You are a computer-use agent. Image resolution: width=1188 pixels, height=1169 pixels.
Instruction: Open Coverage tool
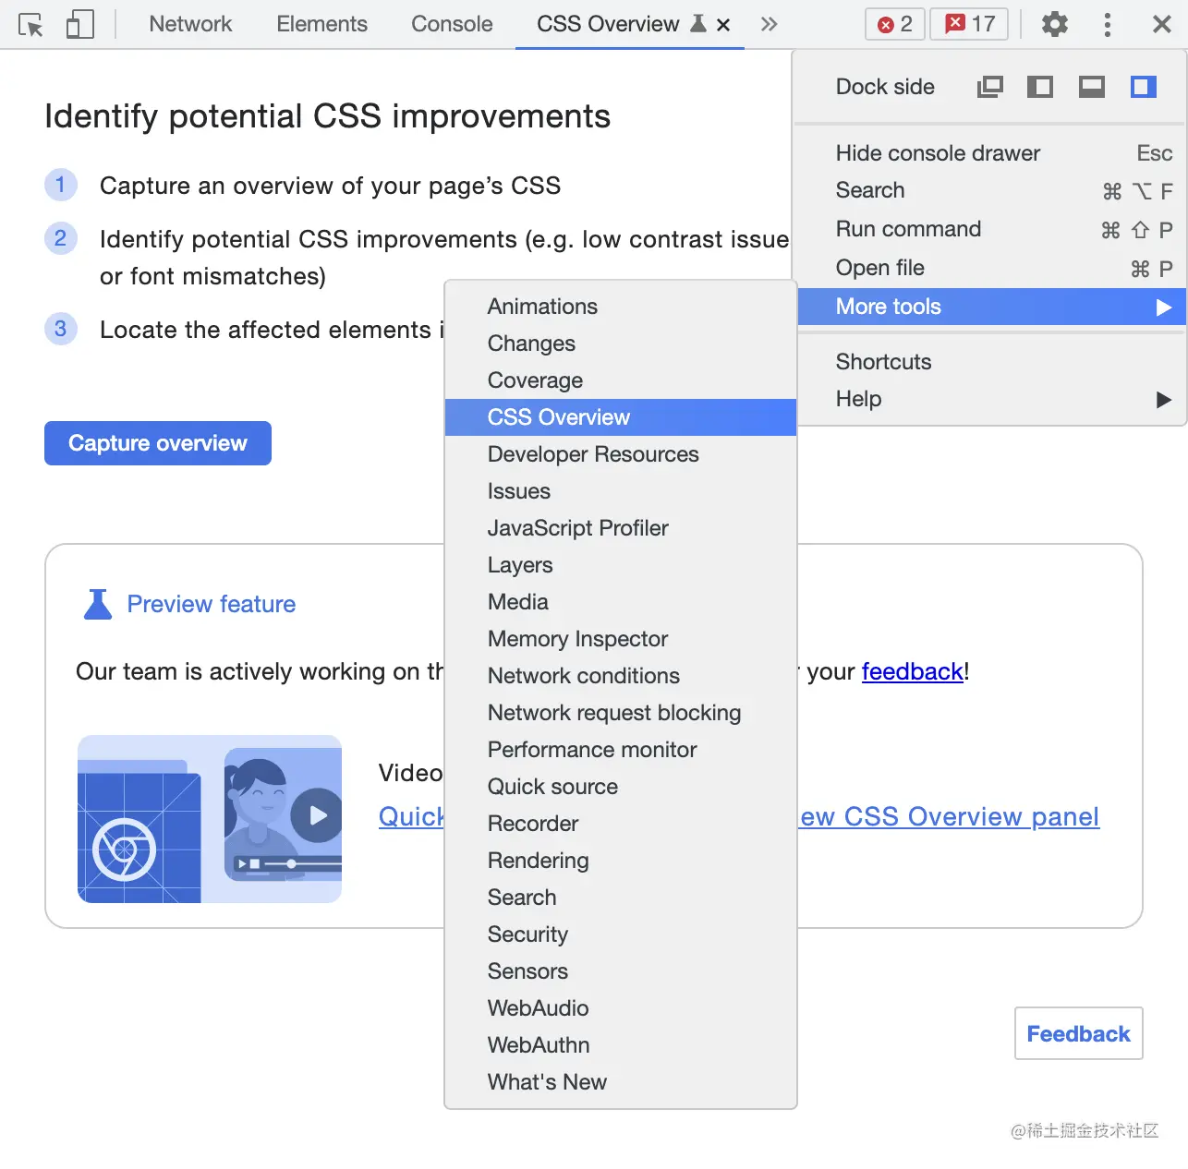pyautogui.click(x=620, y=380)
